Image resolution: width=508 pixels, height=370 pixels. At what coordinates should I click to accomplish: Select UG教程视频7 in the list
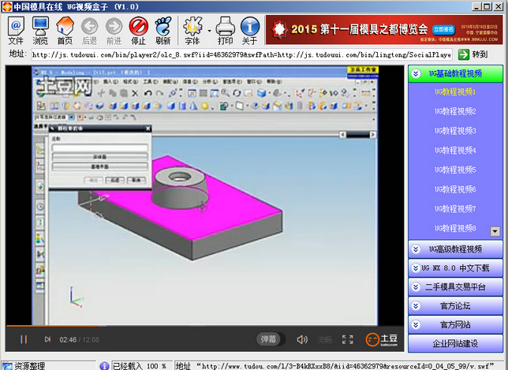[455, 208]
